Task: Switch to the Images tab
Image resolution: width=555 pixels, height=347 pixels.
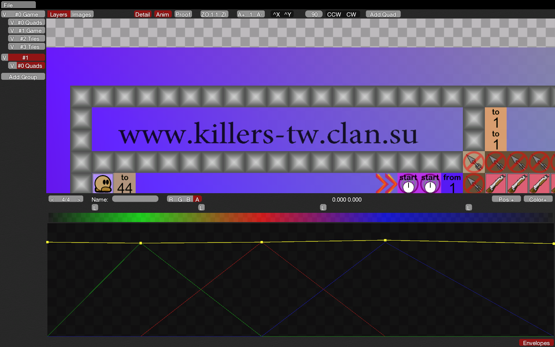Action: [x=82, y=14]
